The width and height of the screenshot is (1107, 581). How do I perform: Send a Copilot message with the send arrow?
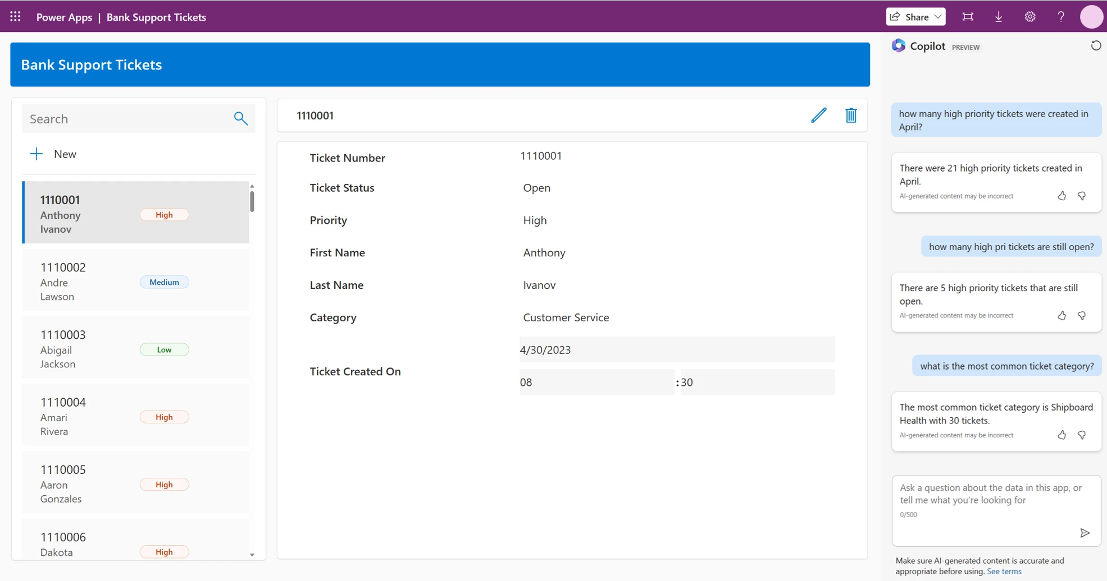pyautogui.click(x=1086, y=533)
